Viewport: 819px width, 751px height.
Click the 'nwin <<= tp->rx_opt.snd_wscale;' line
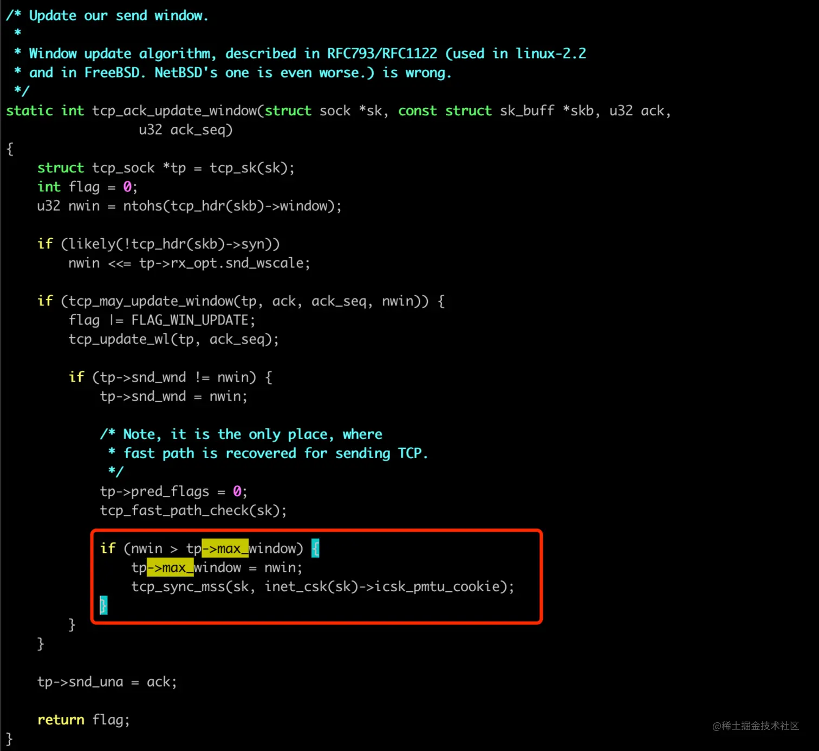click(x=189, y=263)
